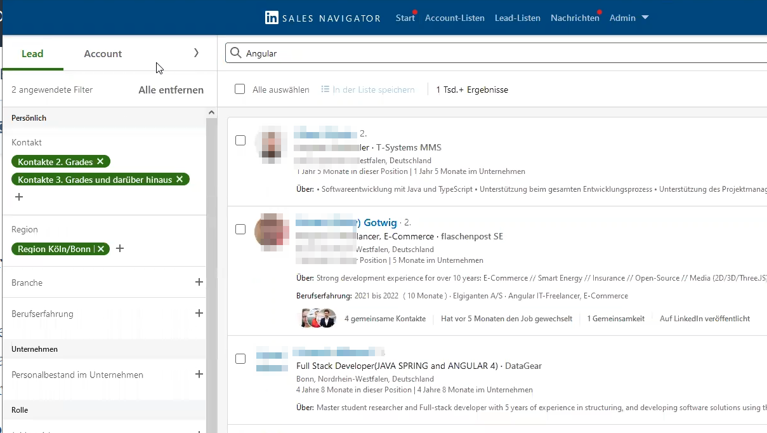Open Start in the top navigation
Image resolution: width=767 pixels, height=433 pixels.
tap(405, 18)
